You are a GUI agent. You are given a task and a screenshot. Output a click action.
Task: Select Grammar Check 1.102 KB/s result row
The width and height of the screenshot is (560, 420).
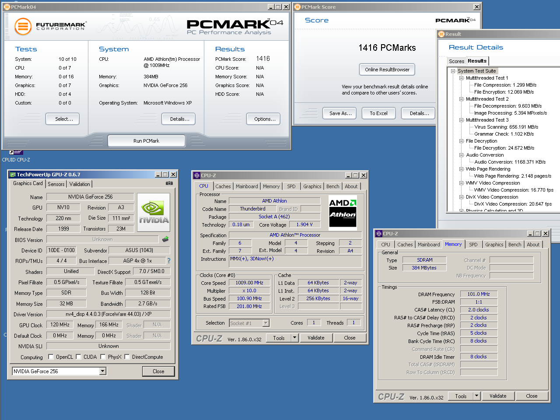click(x=504, y=134)
